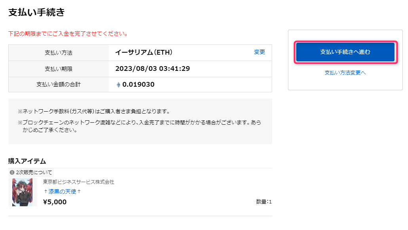Screen dimensions: 408x230
Task: Select the seller name 東京都ビジネスサービス株式会社
Action: (x=78, y=182)
